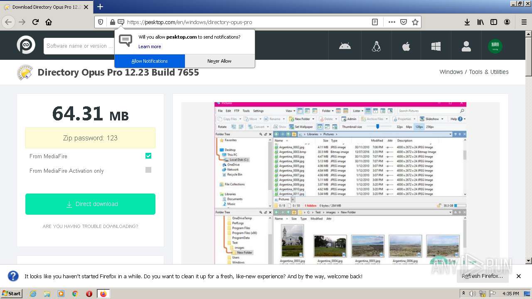Open page actions three-dot menu
Viewport: 532px width, 299px height.
392,22
